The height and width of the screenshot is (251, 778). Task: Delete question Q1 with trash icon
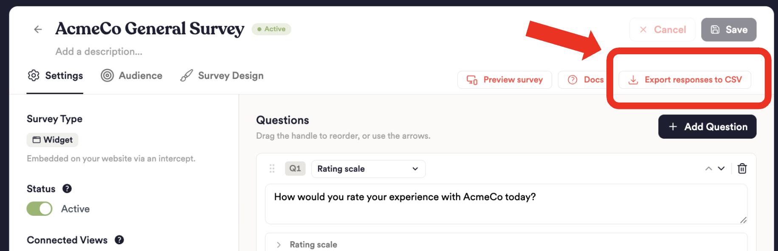(742, 169)
